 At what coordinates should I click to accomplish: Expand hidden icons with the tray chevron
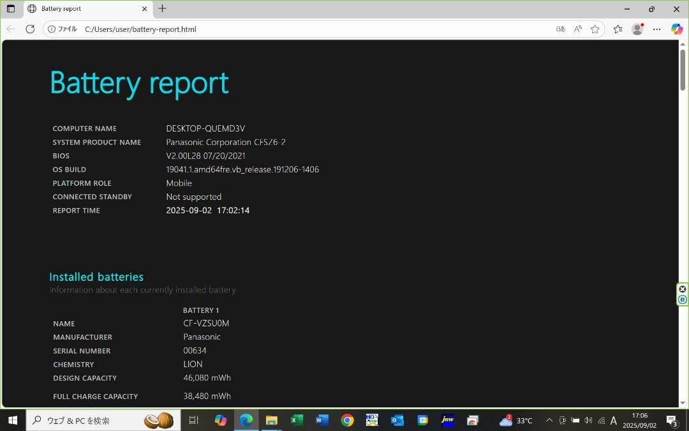(549, 420)
